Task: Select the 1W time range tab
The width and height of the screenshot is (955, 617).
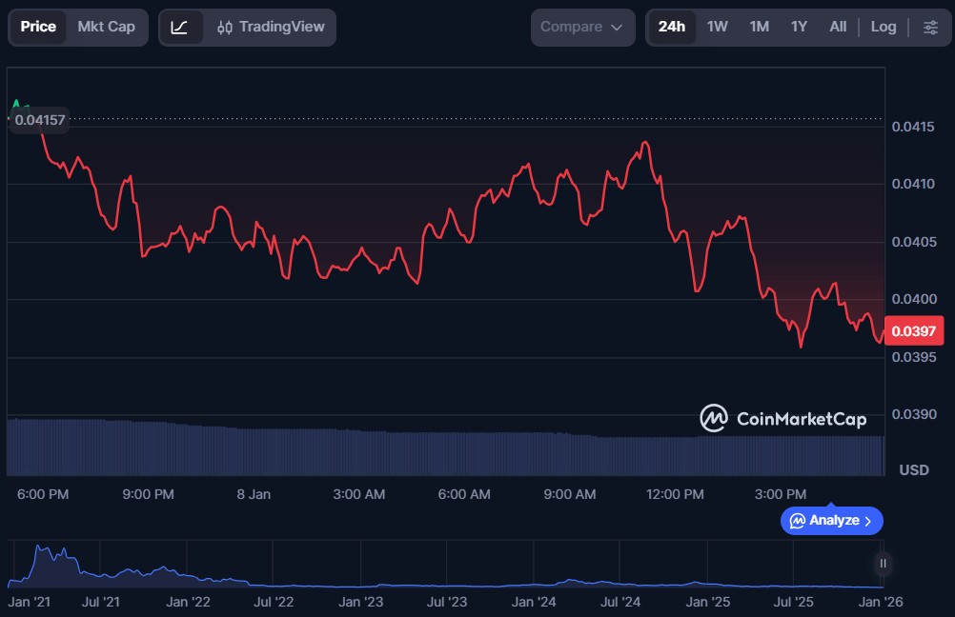Action: tap(718, 27)
